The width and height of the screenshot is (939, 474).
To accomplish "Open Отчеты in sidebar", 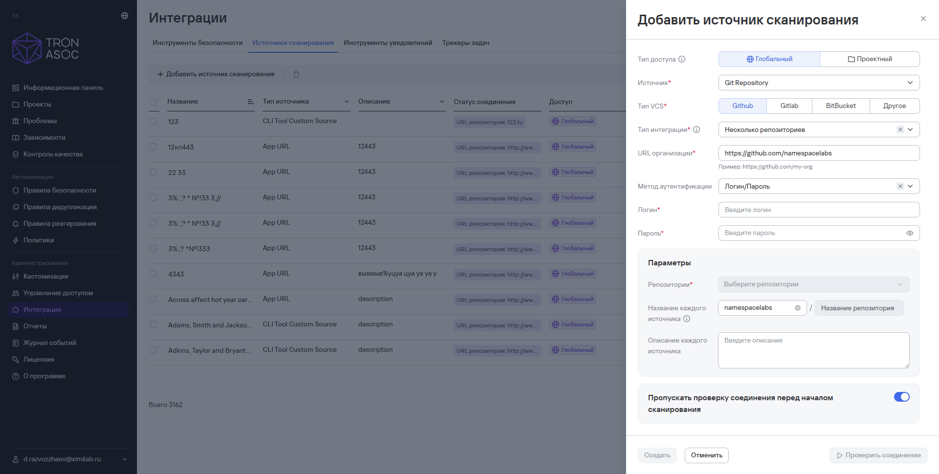I will pos(35,326).
